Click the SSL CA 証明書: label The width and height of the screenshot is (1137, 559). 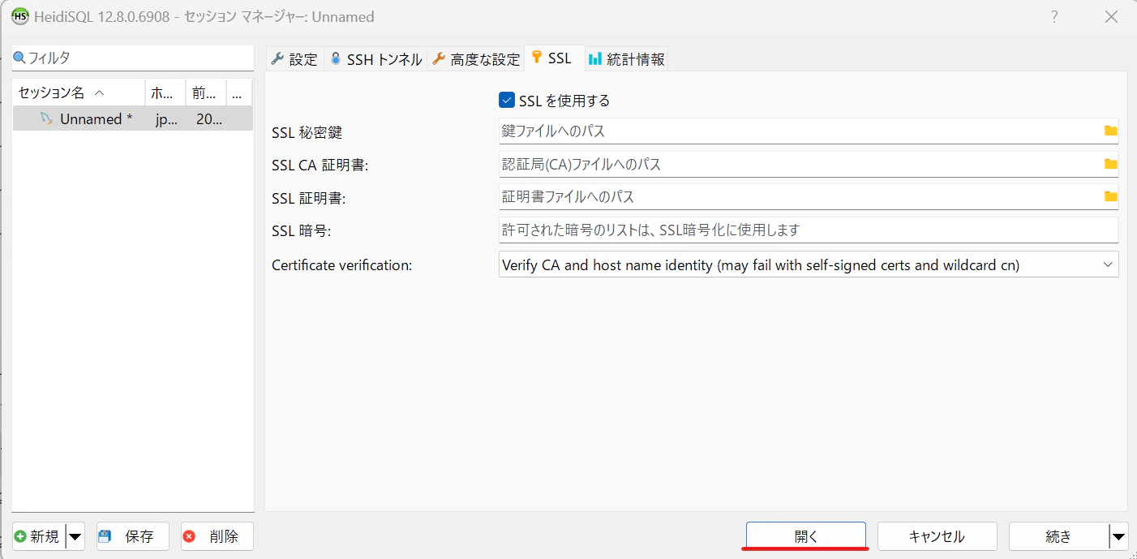click(320, 166)
